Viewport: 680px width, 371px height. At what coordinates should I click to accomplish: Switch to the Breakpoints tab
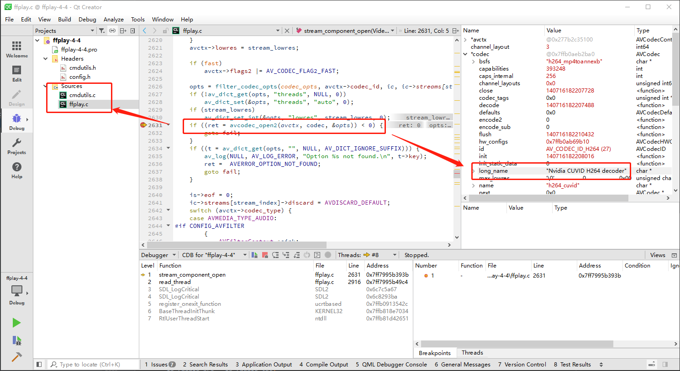click(x=435, y=353)
